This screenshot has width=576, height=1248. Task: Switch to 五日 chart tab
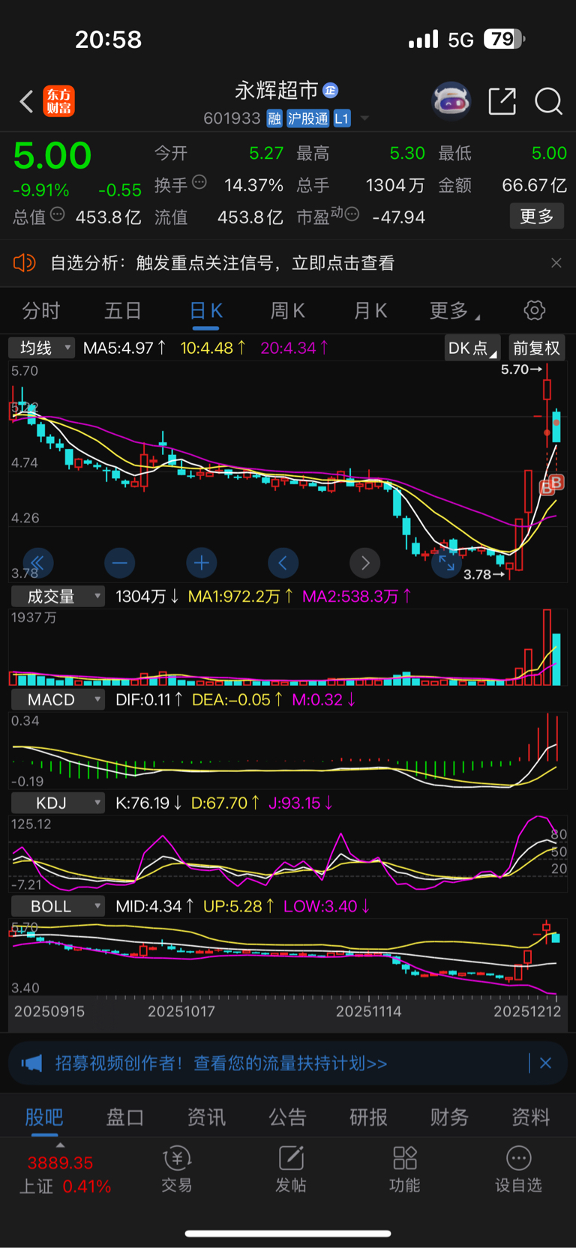[x=123, y=311]
